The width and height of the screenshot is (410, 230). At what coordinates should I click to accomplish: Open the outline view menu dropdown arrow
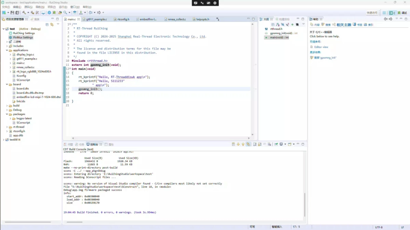click(303, 24)
